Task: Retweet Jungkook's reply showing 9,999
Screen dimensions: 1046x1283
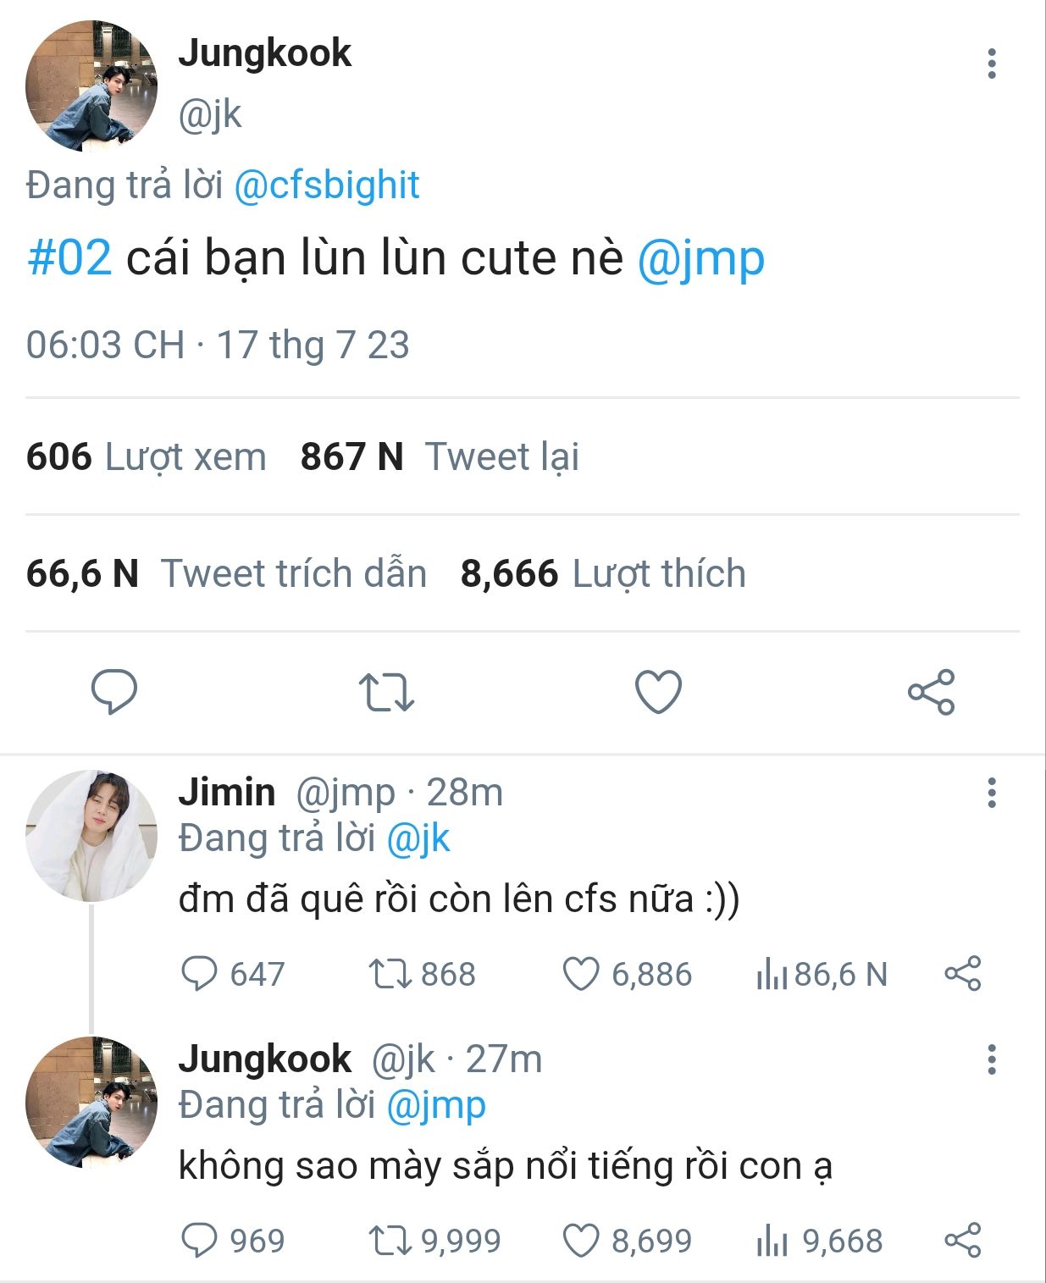Action: (x=390, y=1241)
